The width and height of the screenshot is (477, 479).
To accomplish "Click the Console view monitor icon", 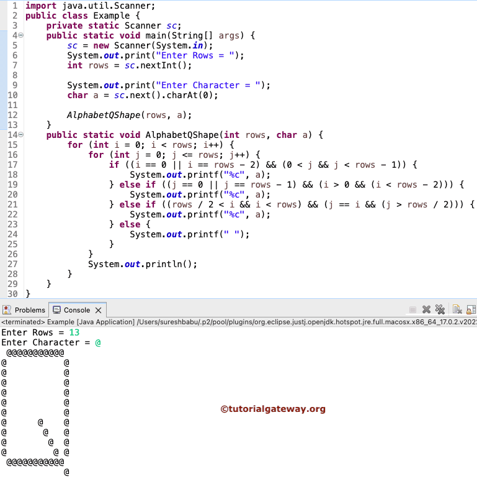I will pos(56,310).
